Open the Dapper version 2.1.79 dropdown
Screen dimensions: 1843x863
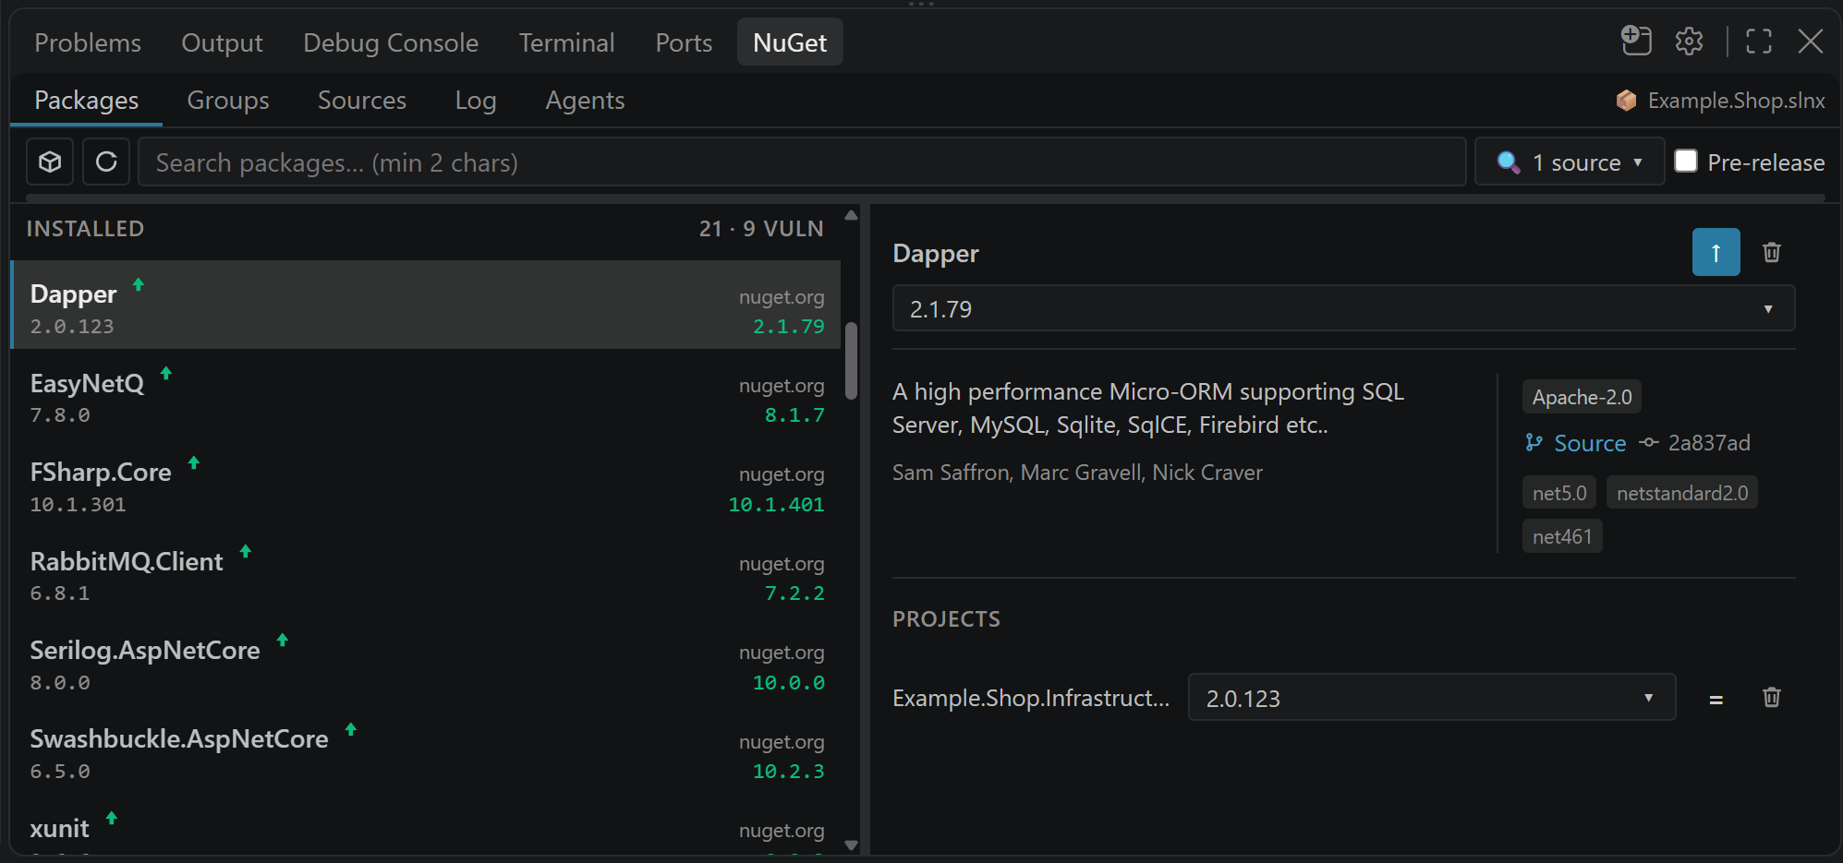[x=1343, y=309]
